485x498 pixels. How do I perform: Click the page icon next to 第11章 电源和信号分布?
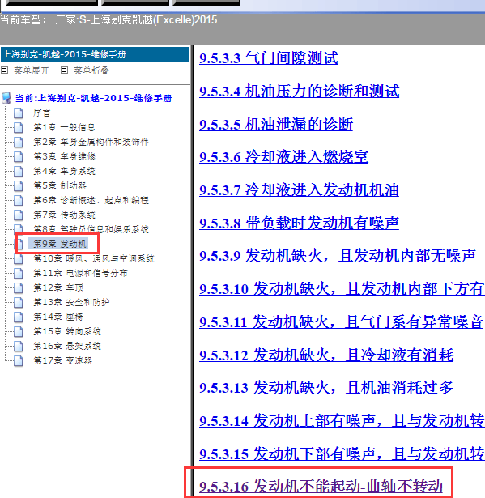pyautogui.click(x=19, y=274)
